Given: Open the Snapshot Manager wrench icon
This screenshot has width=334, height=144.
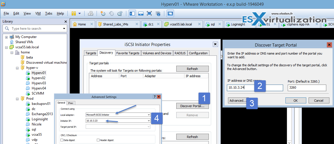Looking at the screenshot, I should 120,13.
